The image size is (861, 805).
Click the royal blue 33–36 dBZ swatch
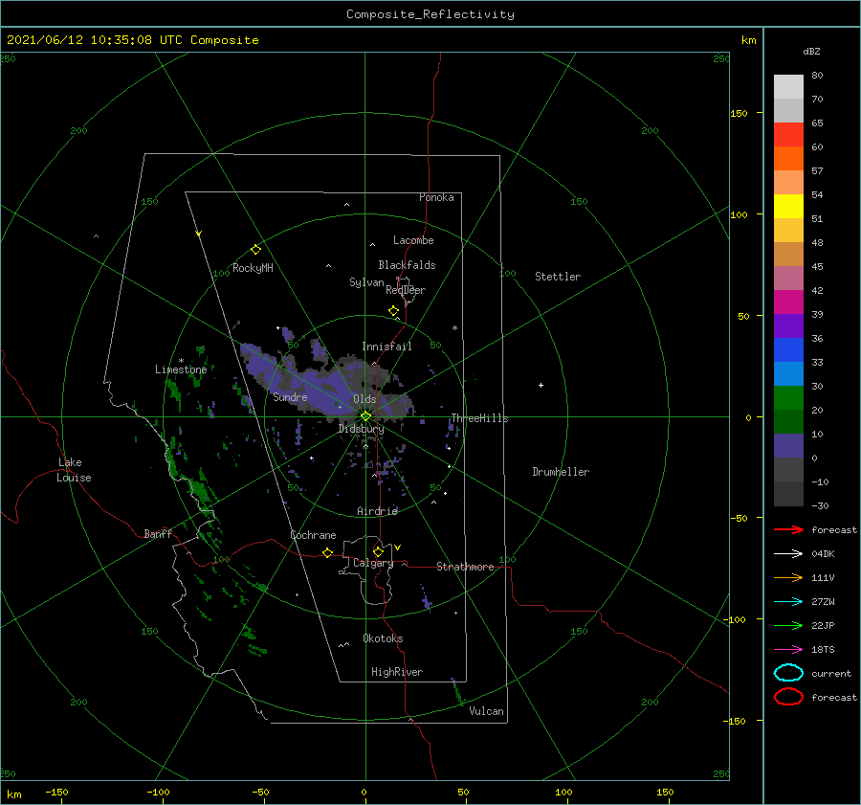tap(788, 350)
